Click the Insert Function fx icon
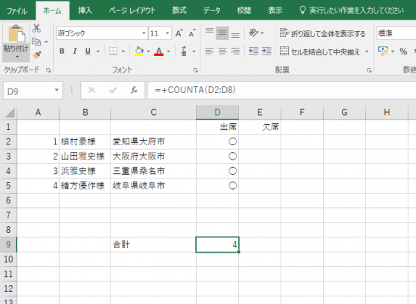Image resolution: width=416 pixels, height=304 pixels. click(134, 90)
